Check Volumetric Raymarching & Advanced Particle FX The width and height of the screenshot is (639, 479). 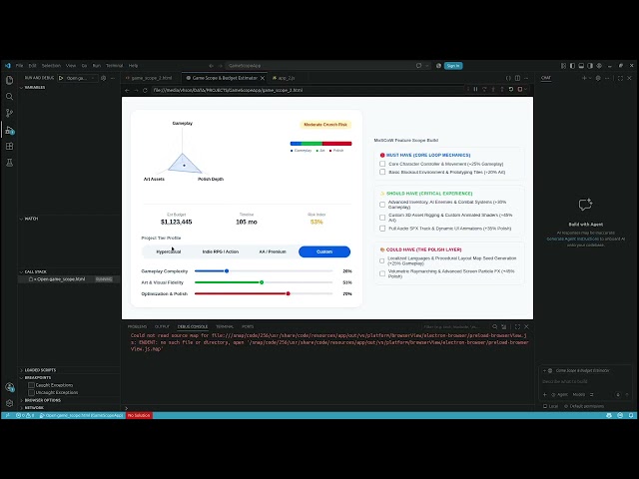[x=382, y=273]
